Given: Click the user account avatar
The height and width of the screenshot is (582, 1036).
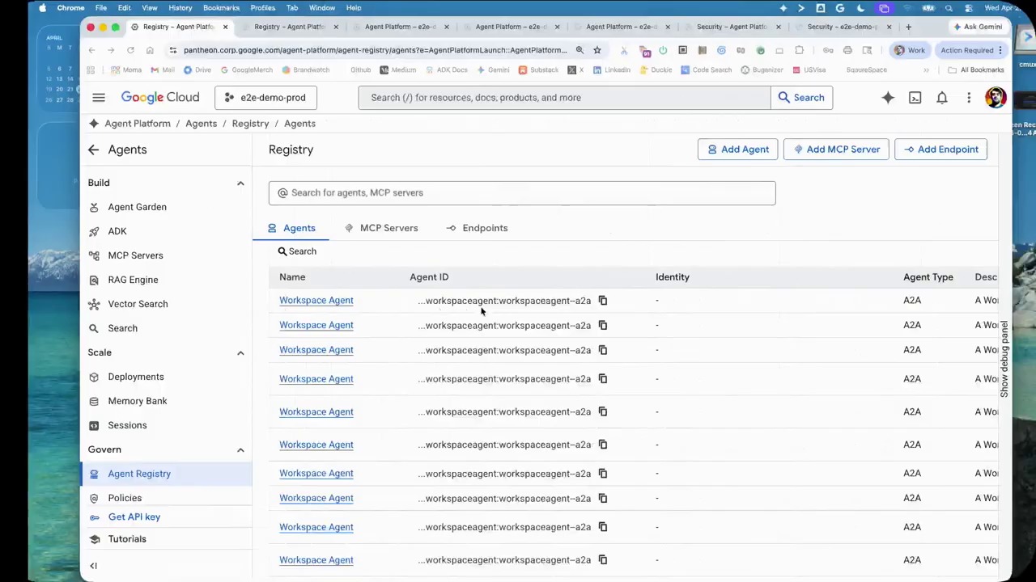Looking at the screenshot, I should coord(996,98).
